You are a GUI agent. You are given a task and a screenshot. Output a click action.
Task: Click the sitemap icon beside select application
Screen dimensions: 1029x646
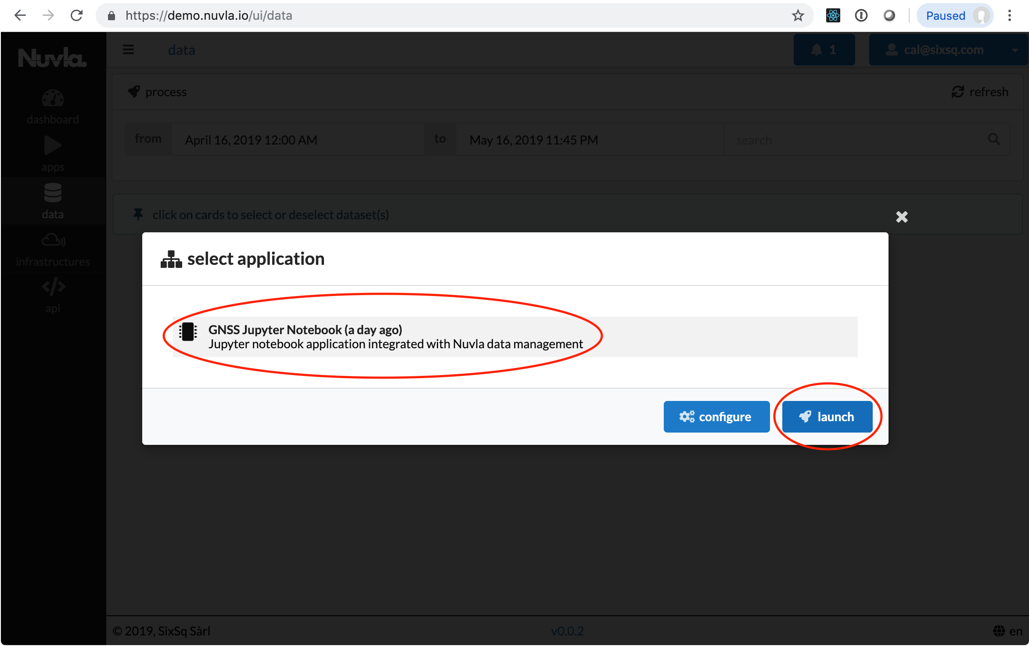pyautogui.click(x=171, y=259)
